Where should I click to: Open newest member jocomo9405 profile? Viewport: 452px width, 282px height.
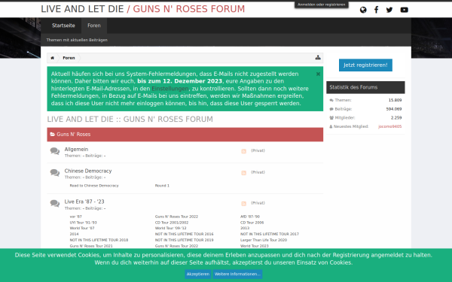[x=389, y=126]
